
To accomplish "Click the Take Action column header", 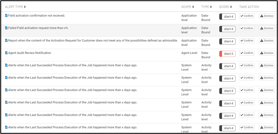I will [x=249, y=7].
